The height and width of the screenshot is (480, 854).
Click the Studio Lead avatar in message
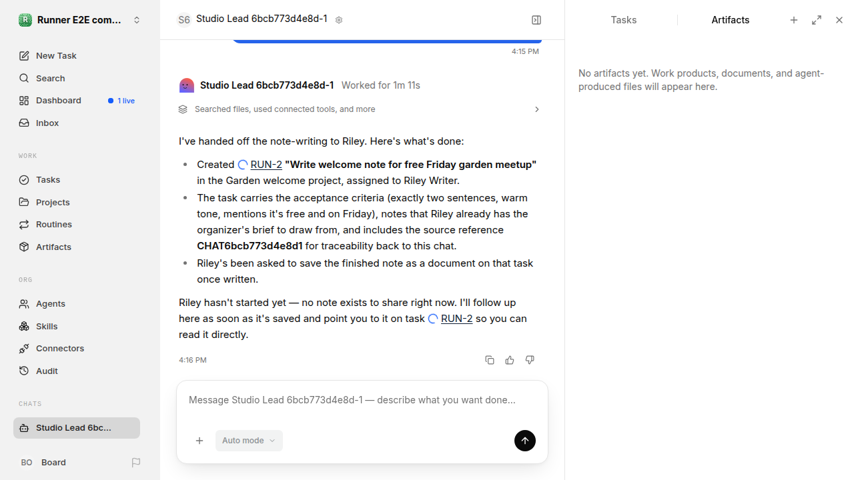click(187, 85)
